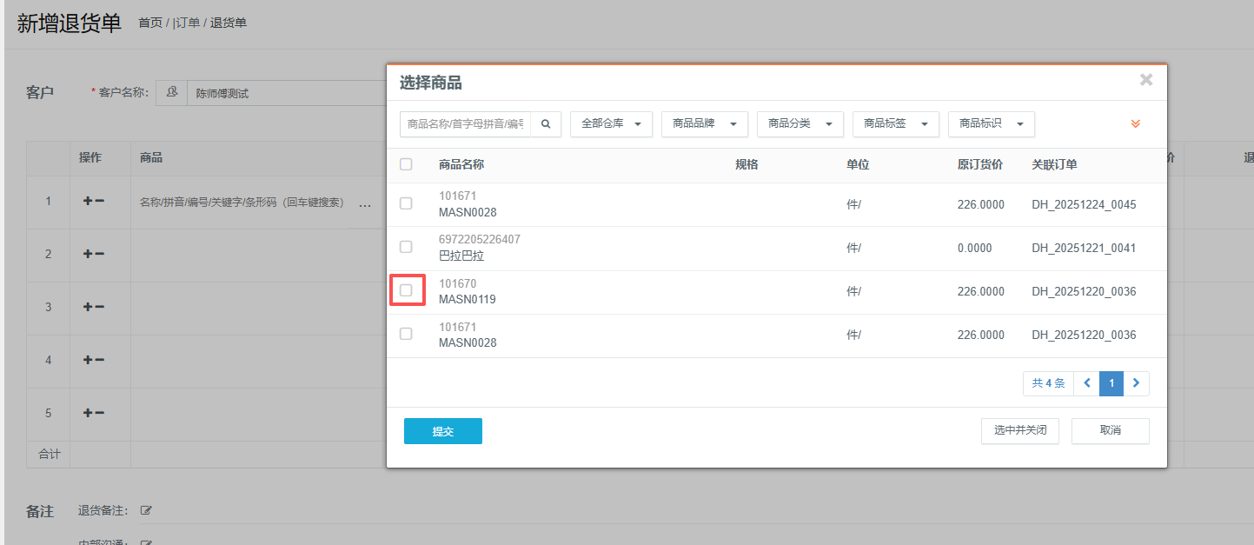Click the plus icon in row 4
The image size is (1254, 545).
tap(88, 360)
